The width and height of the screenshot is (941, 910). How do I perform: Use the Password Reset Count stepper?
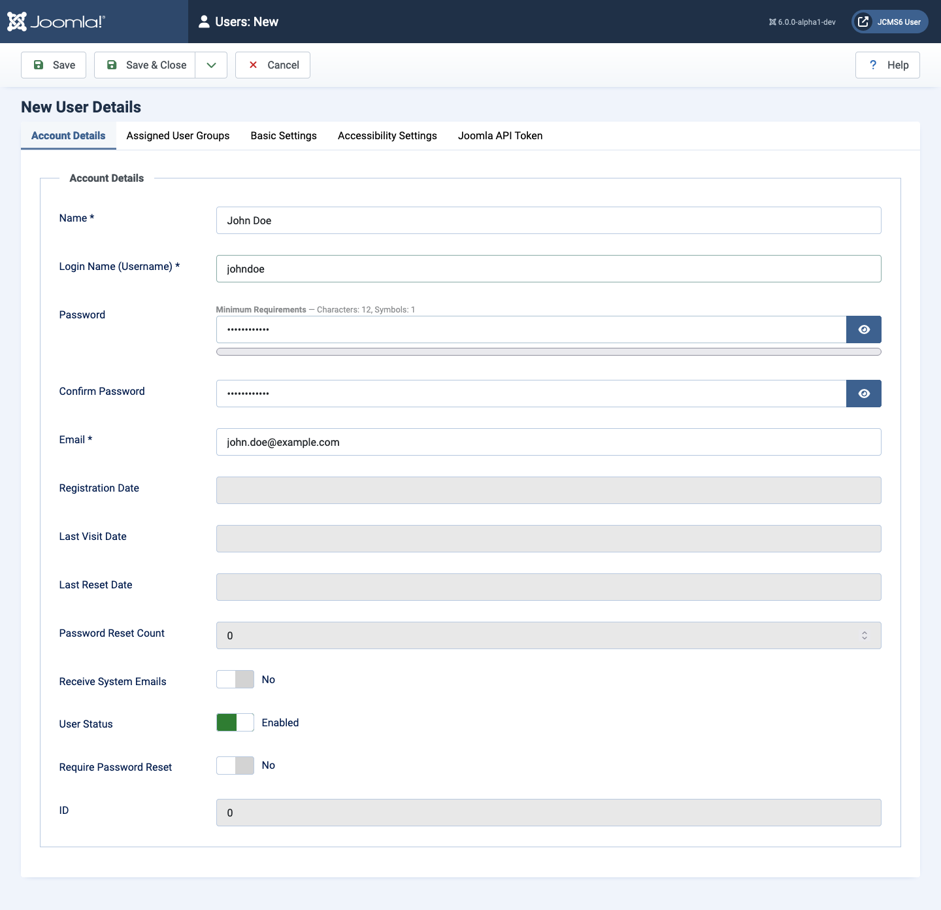(864, 635)
